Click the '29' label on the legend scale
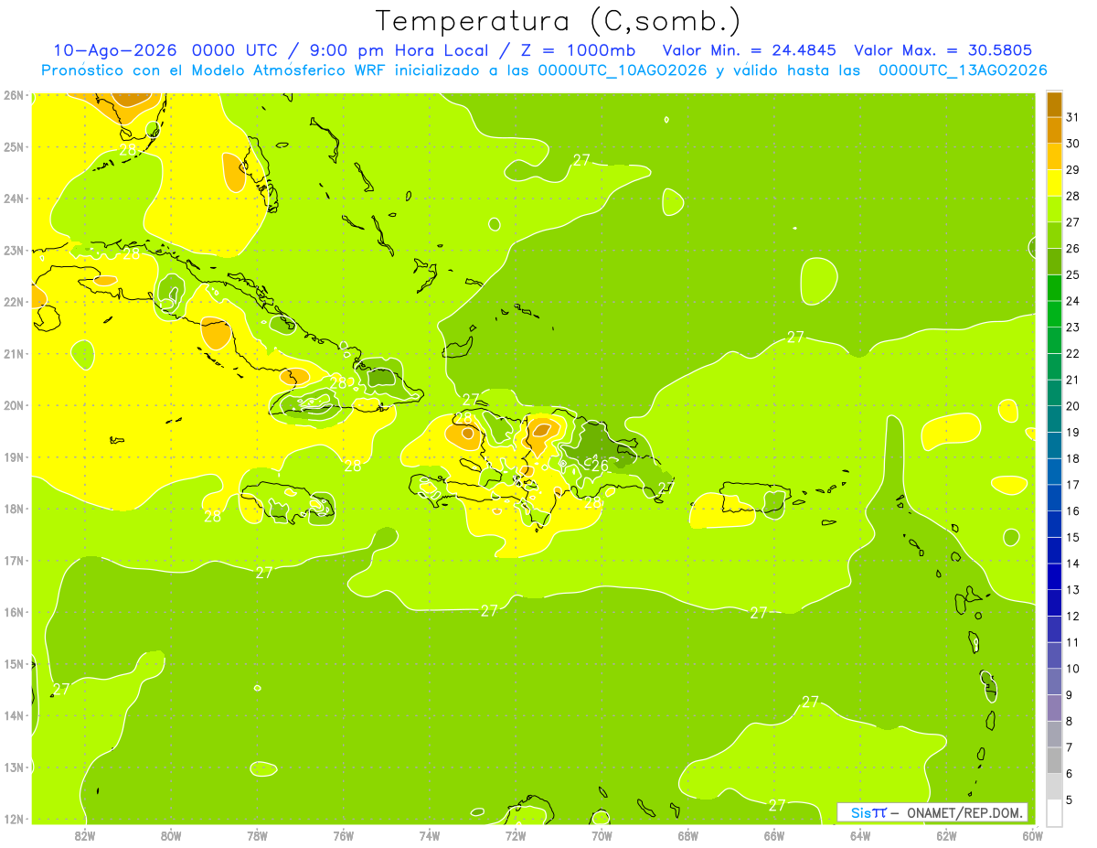This screenshot has width=1097, height=848. tap(1072, 169)
